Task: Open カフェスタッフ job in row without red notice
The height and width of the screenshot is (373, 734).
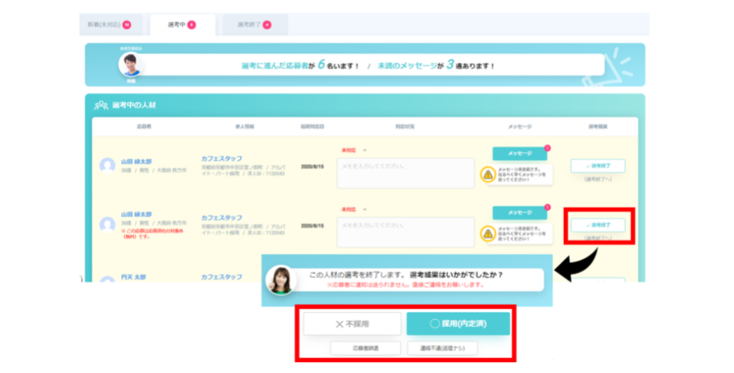Action: pyautogui.click(x=222, y=159)
